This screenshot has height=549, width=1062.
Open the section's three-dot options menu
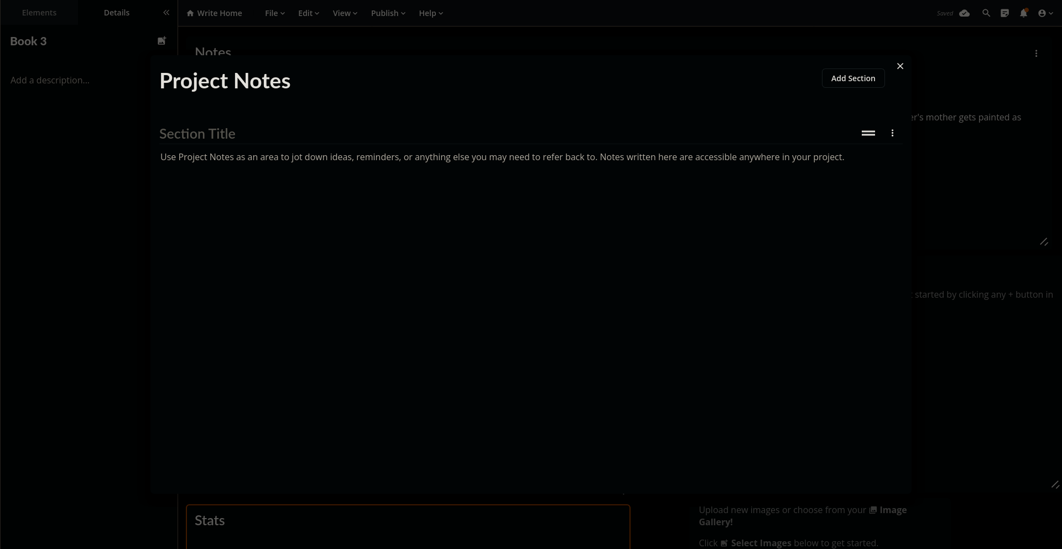tap(892, 133)
